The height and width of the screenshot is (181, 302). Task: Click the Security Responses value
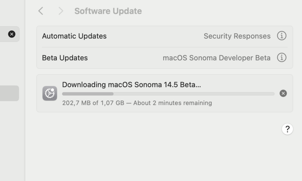pyautogui.click(x=237, y=36)
